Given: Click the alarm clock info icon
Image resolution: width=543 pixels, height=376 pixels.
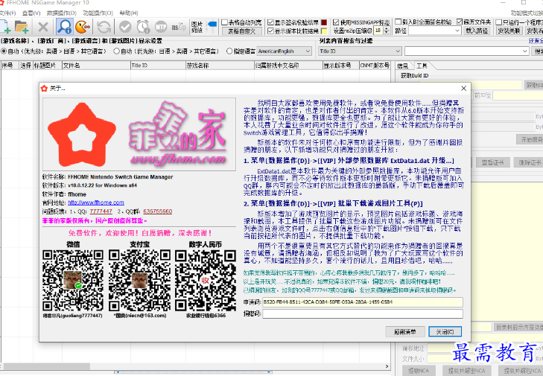Looking at the screenshot, I should [x=143, y=27].
